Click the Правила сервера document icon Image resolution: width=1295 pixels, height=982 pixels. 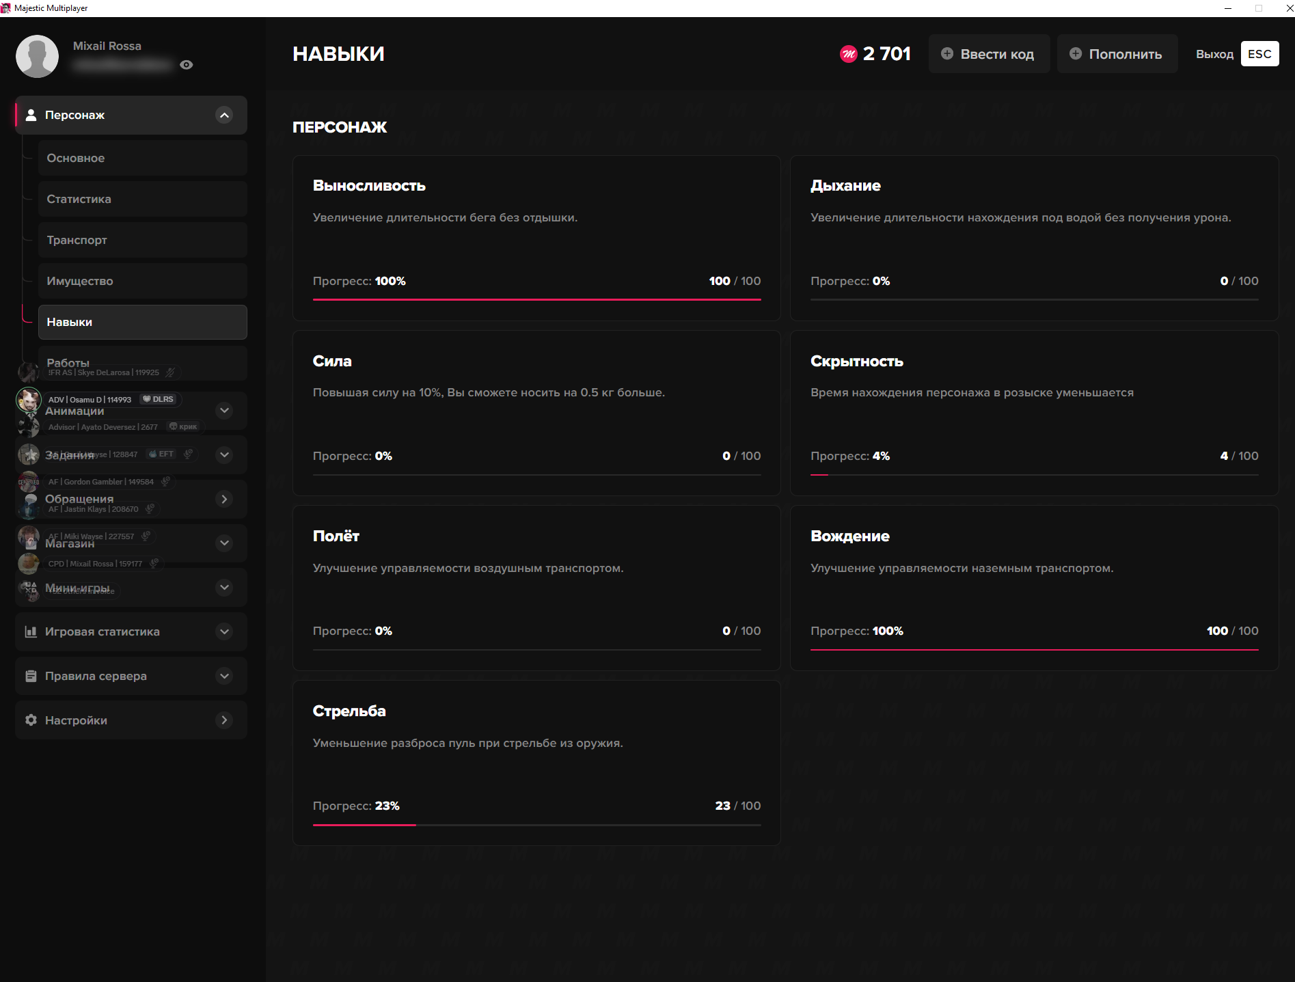coord(31,676)
